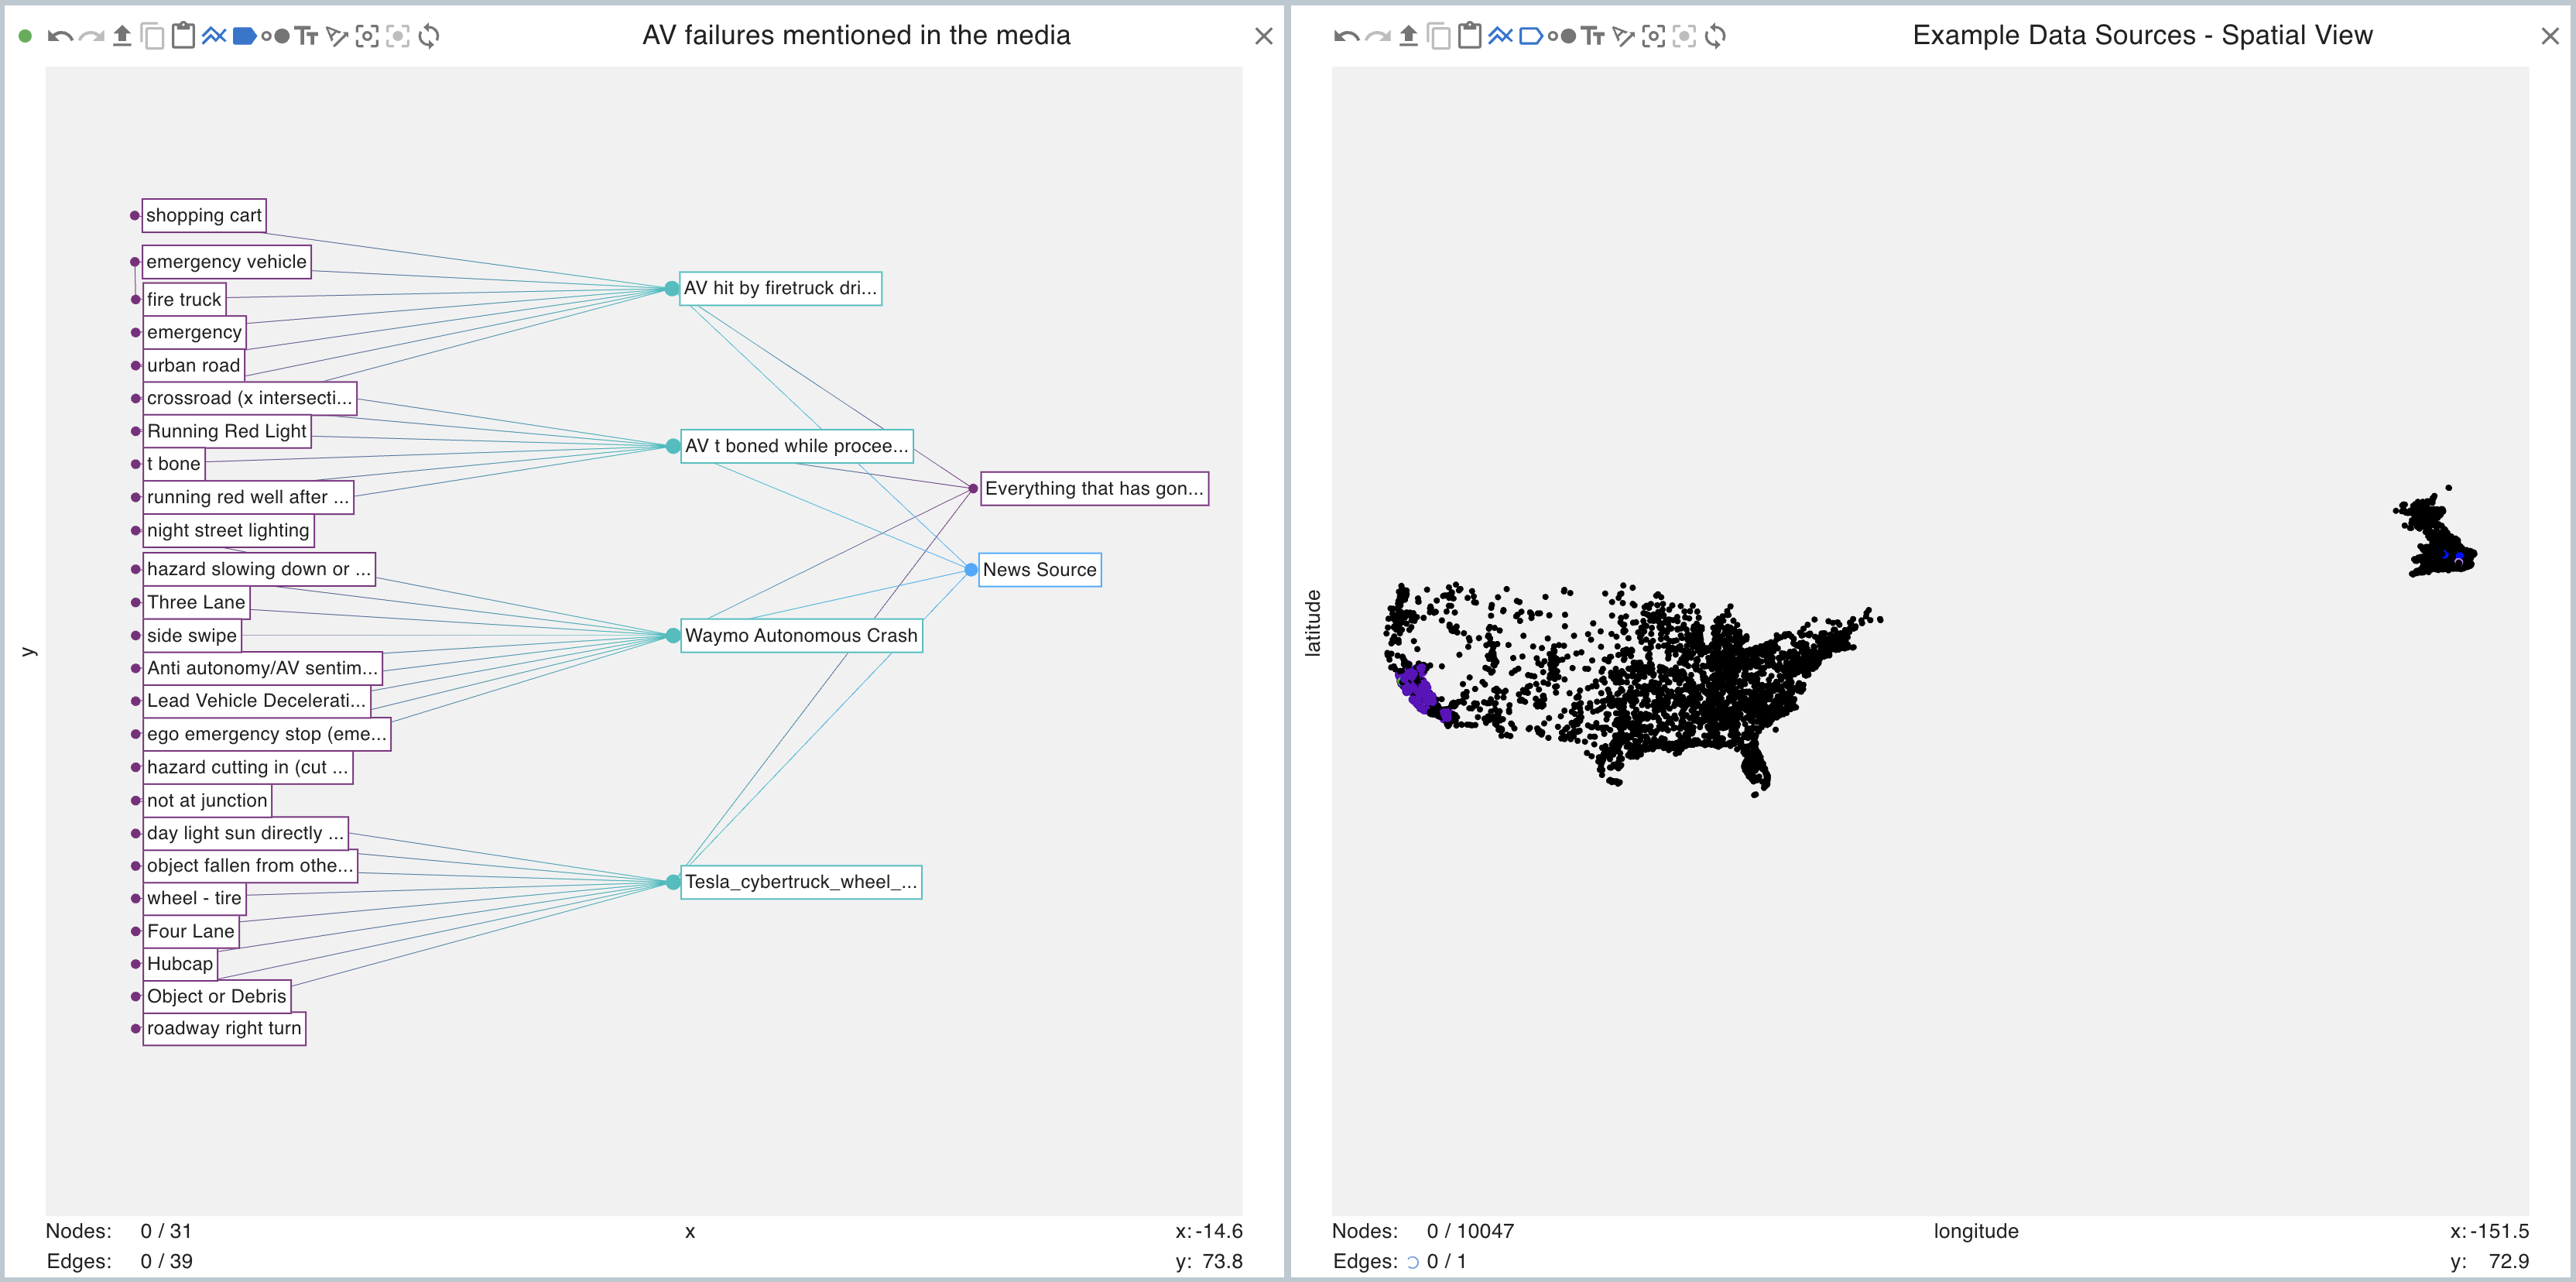This screenshot has width=2576, height=1282.
Task: Toggle the blue zigzag edges icon in the left panel
Action: tap(214, 37)
